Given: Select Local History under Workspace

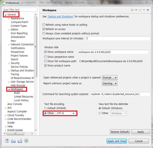Looking at the screenshot, I should click(21, 100).
